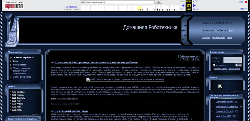Open archive 2008 Апрель

point(17,104)
